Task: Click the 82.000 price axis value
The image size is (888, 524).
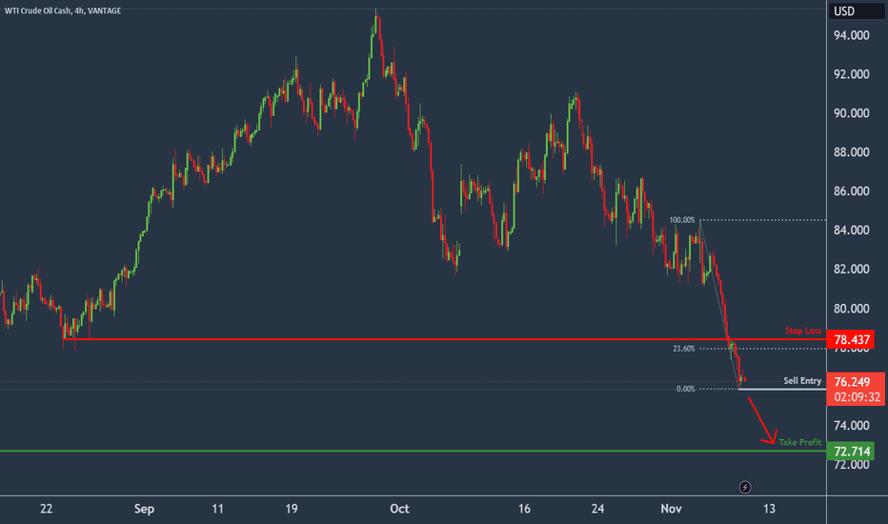Action: point(851,270)
